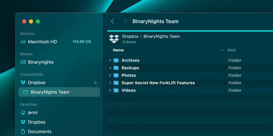
Task: Click the Videos folder icon
Action: [x=116, y=90]
